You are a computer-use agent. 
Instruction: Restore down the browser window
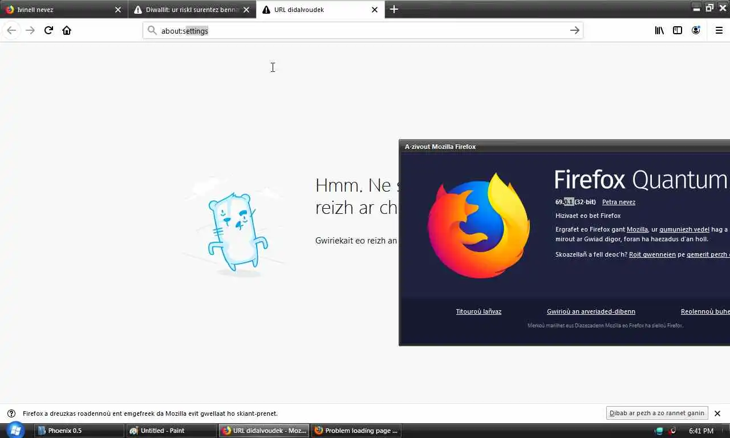(709, 7)
